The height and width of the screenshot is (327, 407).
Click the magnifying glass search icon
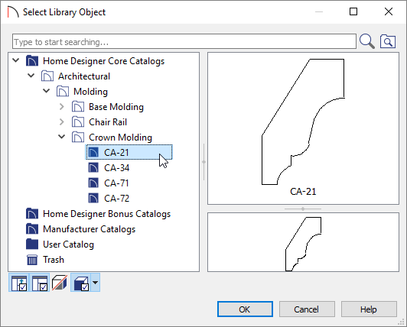pos(367,41)
